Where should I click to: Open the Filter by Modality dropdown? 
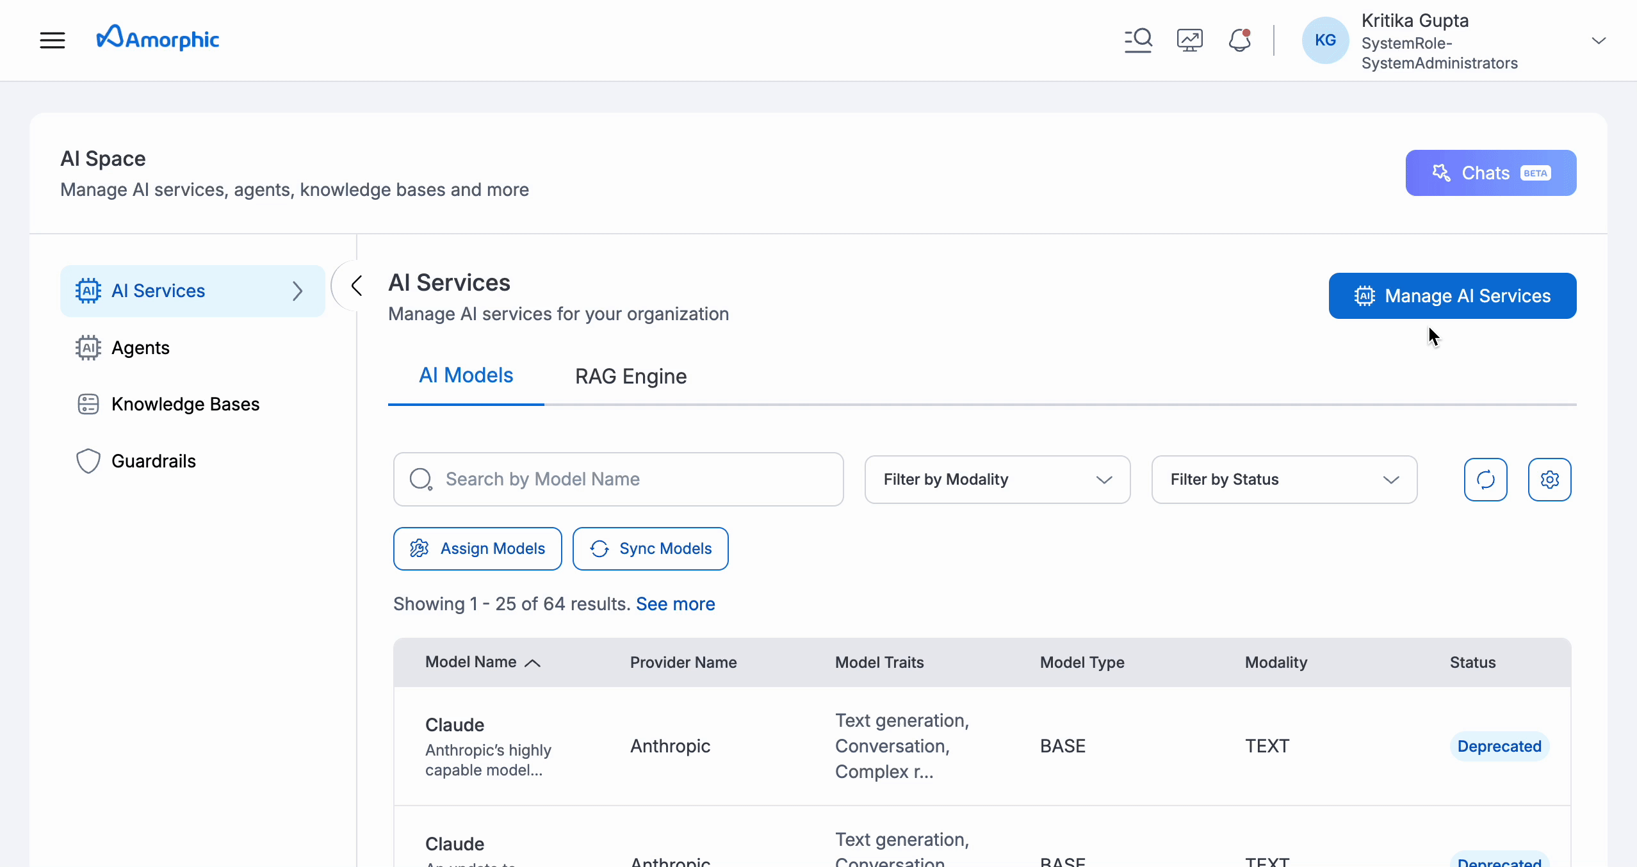coord(997,479)
